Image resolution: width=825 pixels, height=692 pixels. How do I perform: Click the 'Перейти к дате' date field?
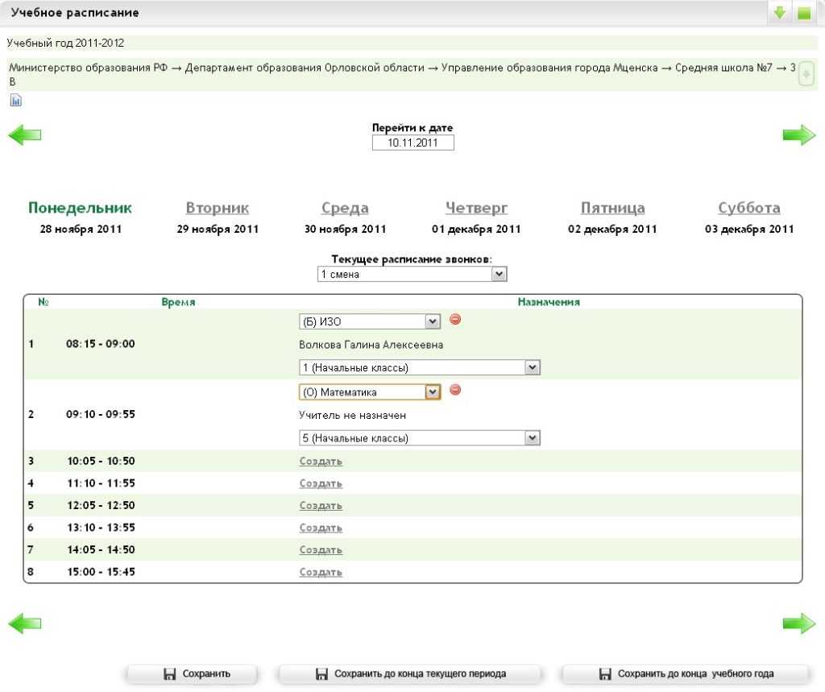412,143
